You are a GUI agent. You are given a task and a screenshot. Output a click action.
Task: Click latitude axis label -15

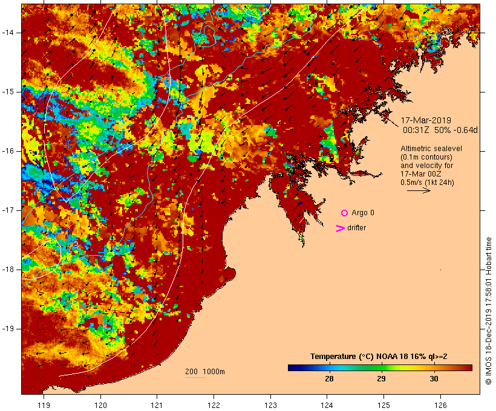(8, 92)
